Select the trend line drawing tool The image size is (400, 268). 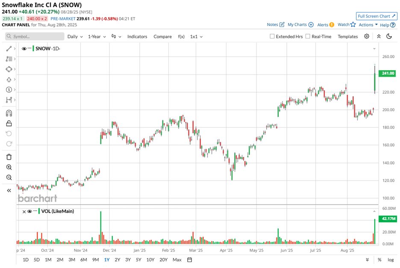[9, 48]
